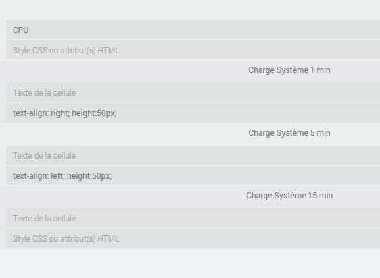Click the text-align keyword before left
This screenshot has width=380, height=278.
pos(31,176)
